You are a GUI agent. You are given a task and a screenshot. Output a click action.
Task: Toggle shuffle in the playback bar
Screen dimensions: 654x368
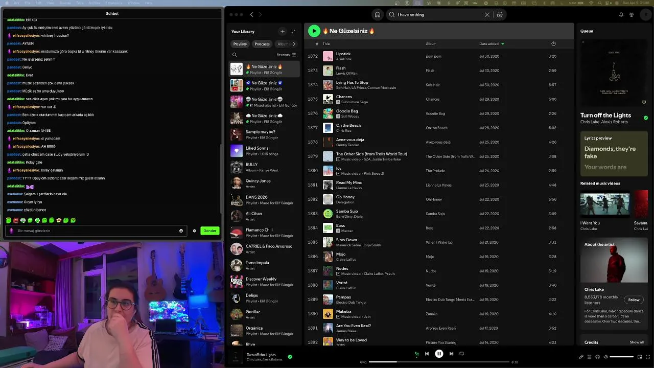pos(416,354)
